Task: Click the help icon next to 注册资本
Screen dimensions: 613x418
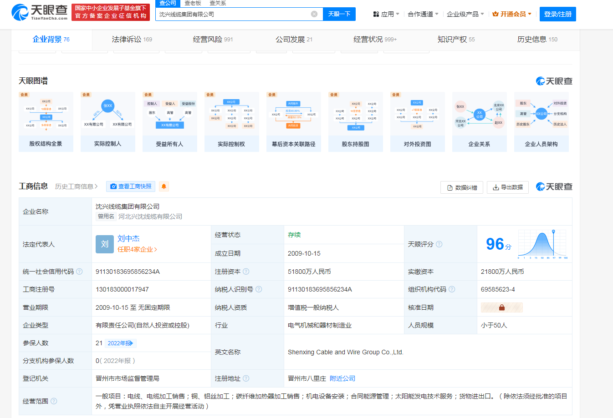Action: tap(246, 272)
